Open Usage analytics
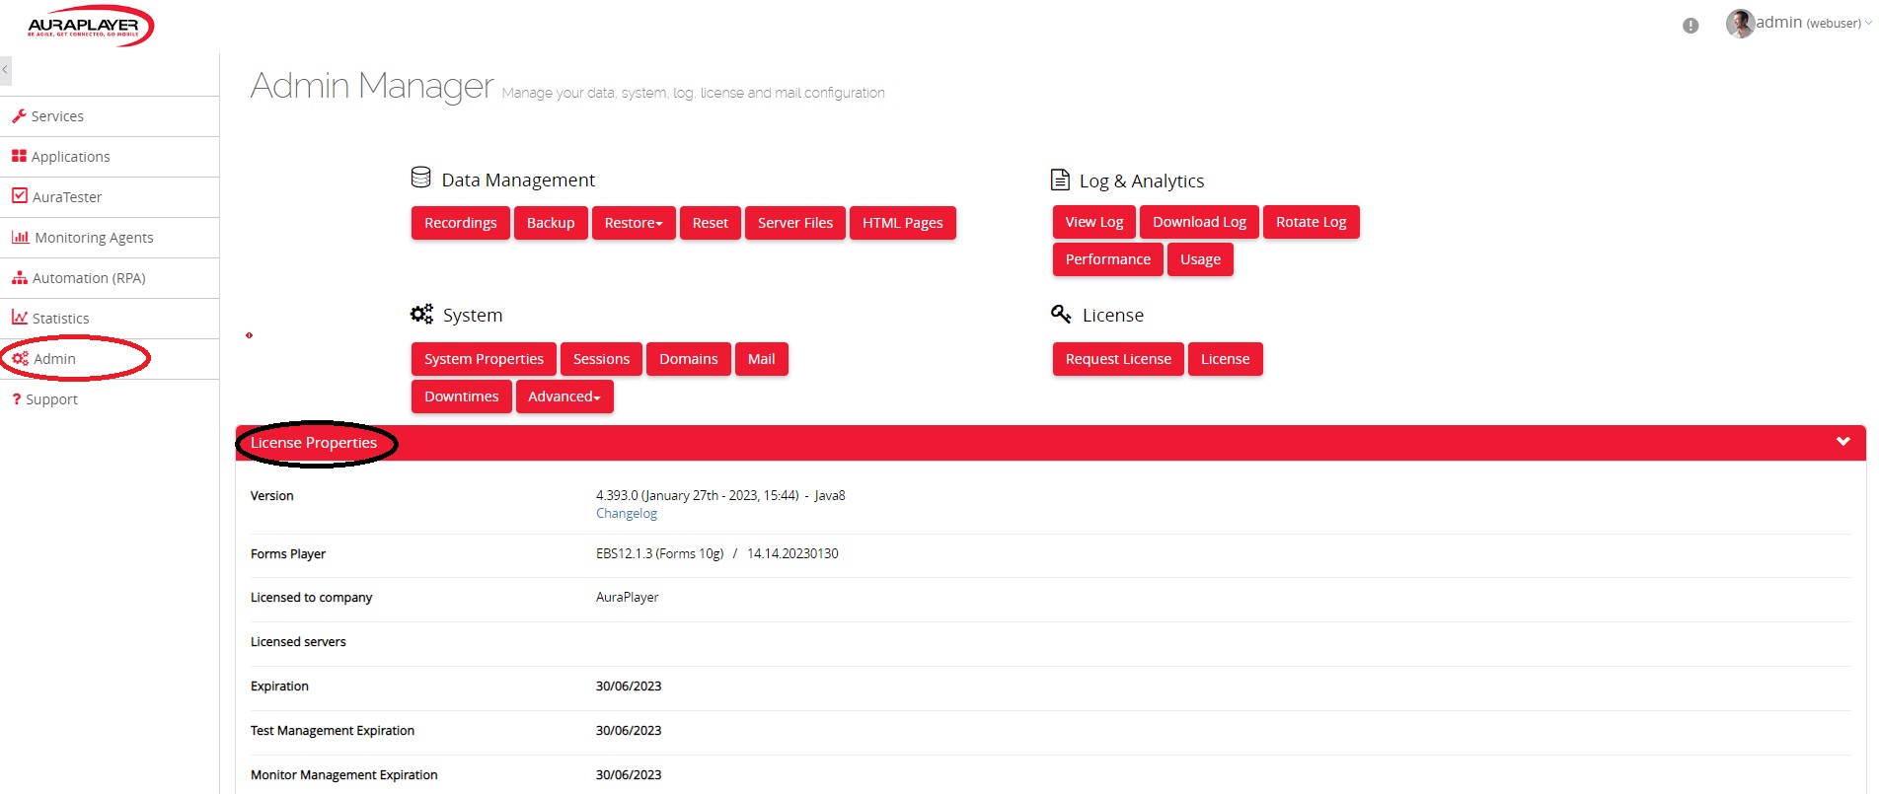The width and height of the screenshot is (1879, 794). [x=1200, y=259]
